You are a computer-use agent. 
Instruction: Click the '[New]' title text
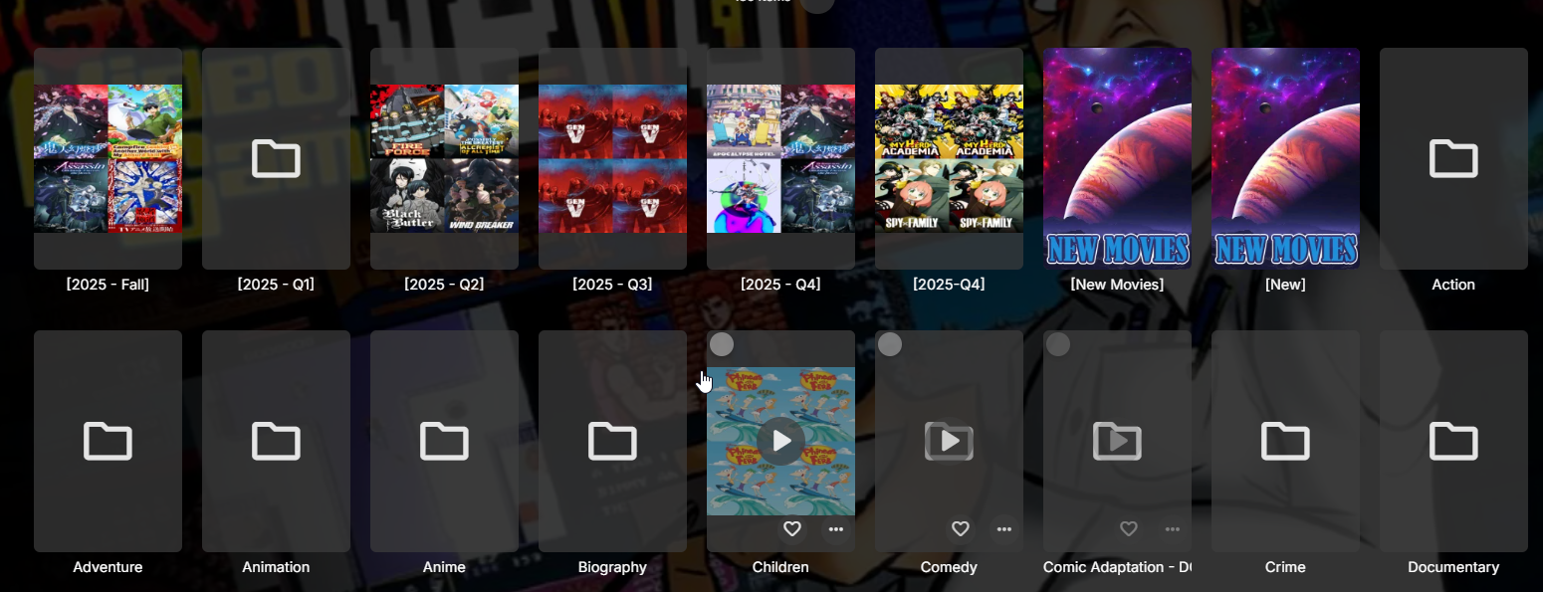1285,285
